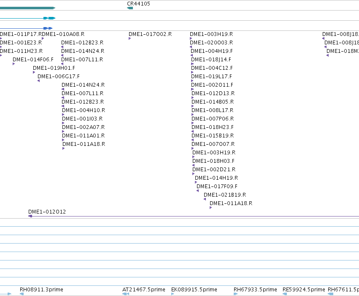Select the teal arrow glyph under CR44105
This screenshot has height=296, width=359.
point(130,8)
